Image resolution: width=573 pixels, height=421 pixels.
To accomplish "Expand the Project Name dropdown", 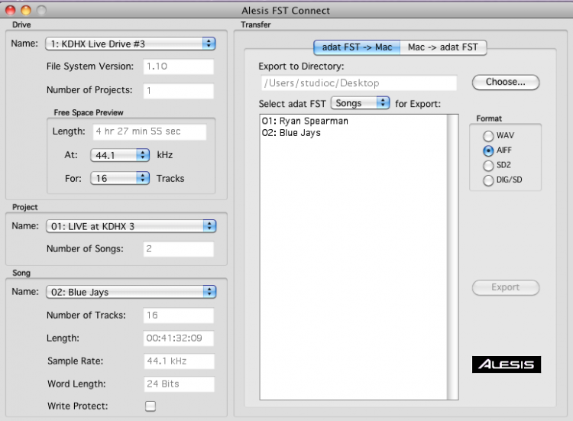I will click(130, 226).
